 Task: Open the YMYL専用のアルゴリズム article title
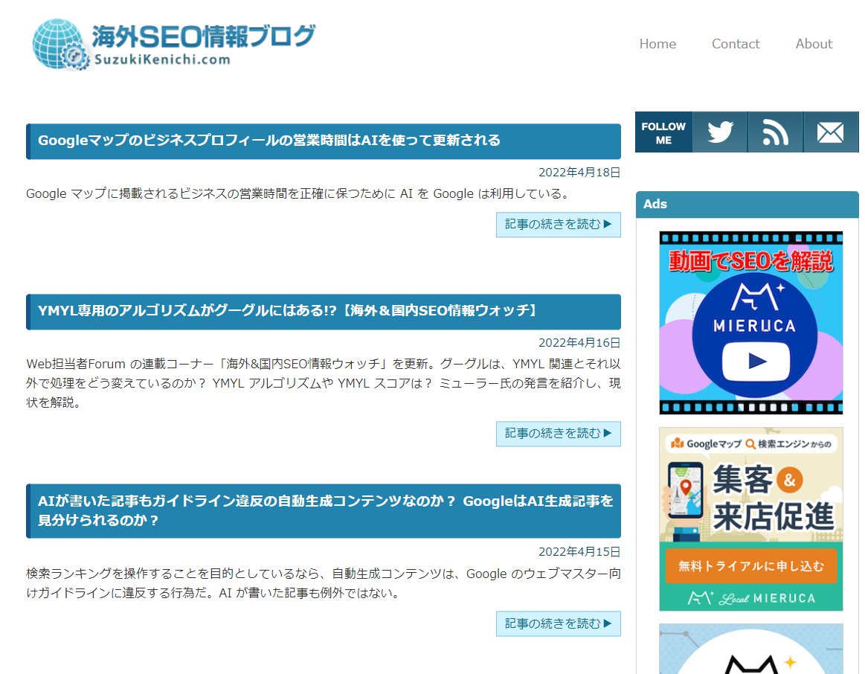point(287,310)
